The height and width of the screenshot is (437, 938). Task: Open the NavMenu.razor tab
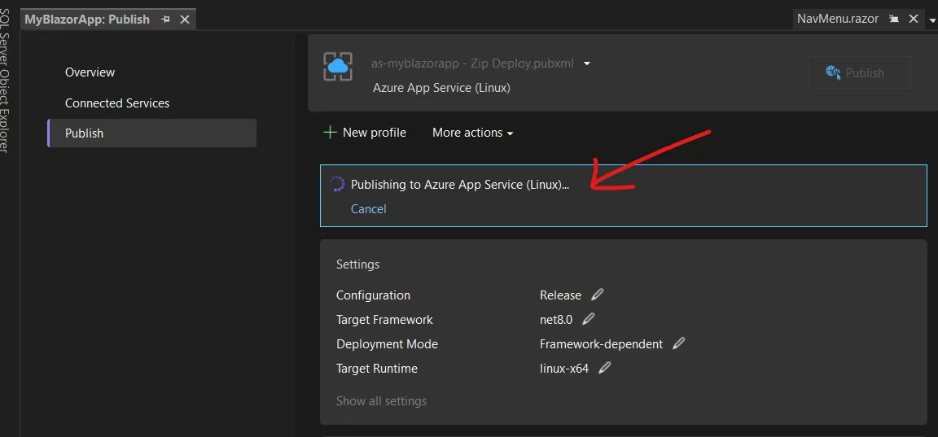838,19
